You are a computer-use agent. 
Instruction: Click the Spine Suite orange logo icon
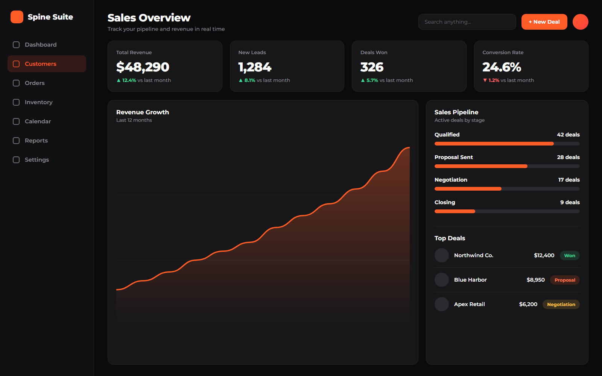17,17
